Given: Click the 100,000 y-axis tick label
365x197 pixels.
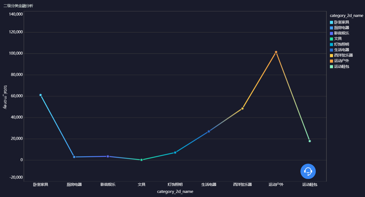Looking at the screenshot, I should (16, 53).
